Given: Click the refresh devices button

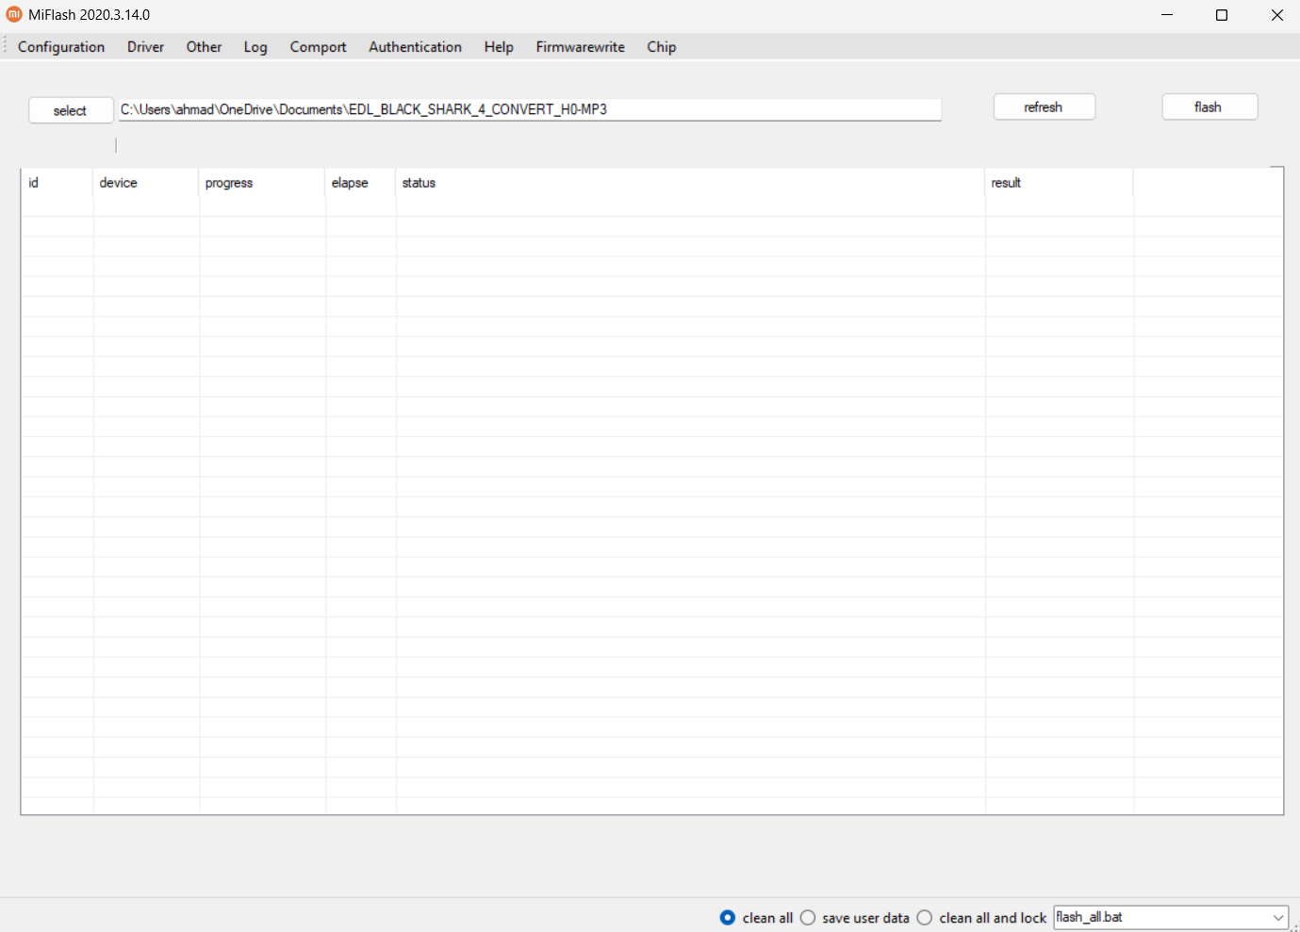Looking at the screenshot, I should [1044, 107].
